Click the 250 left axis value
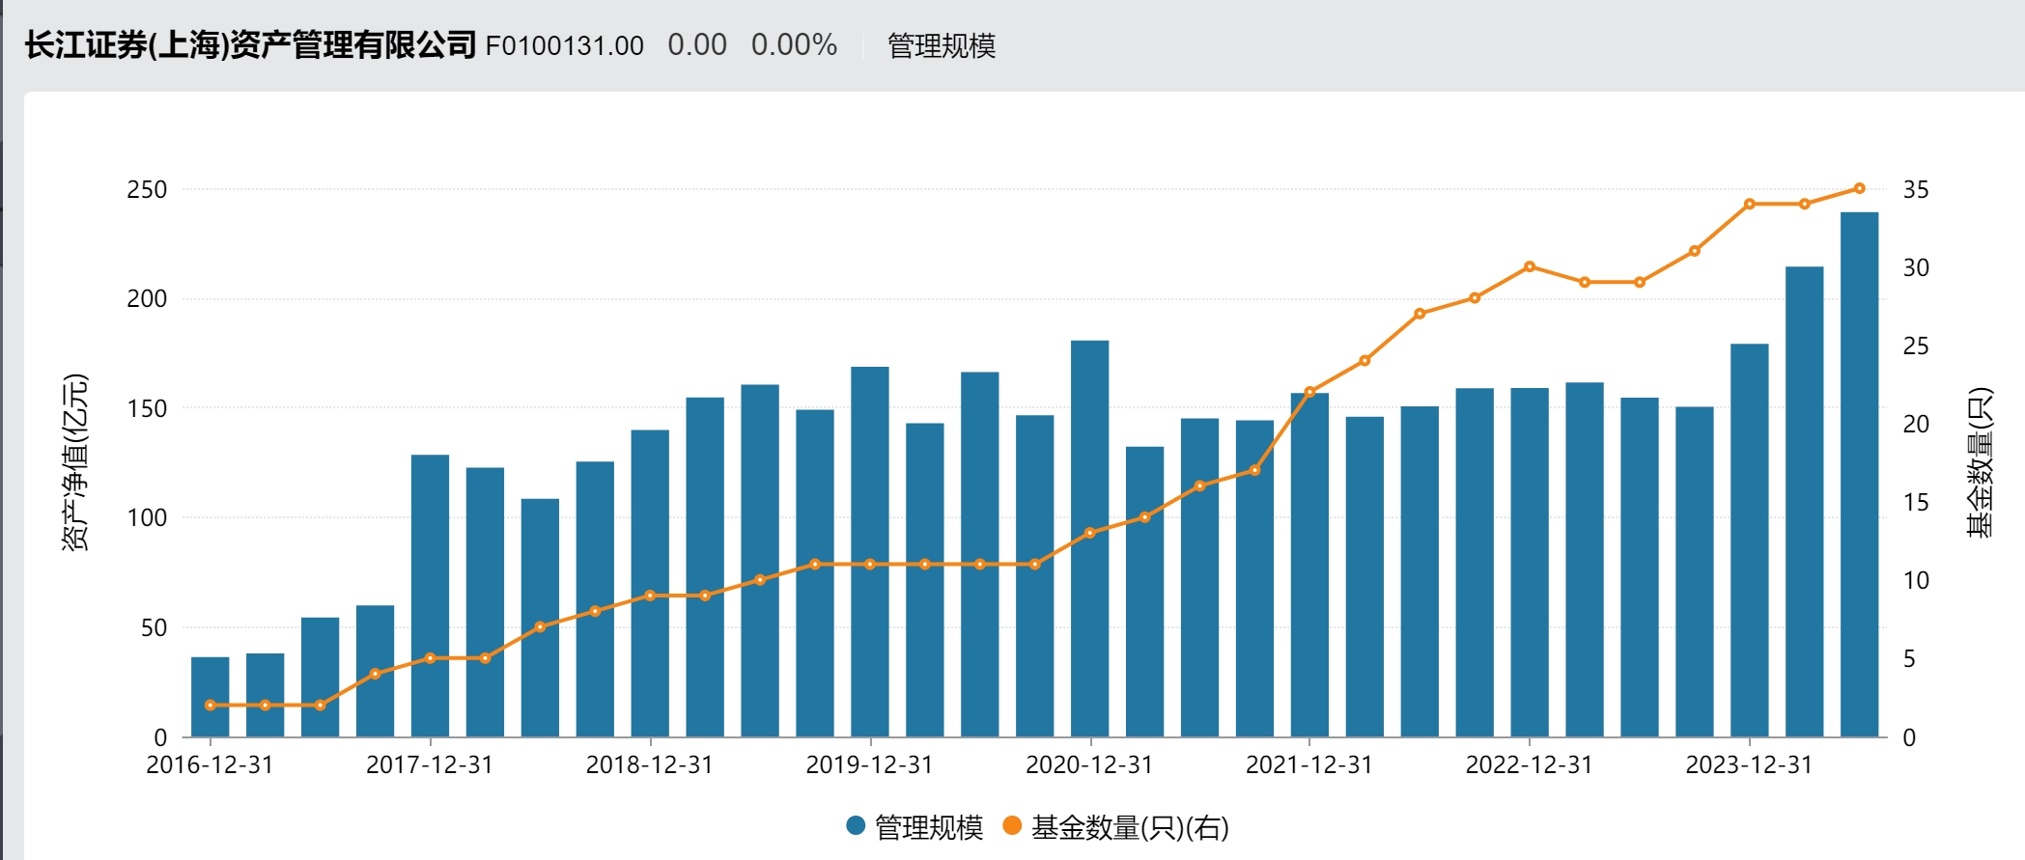 point(147,189)
